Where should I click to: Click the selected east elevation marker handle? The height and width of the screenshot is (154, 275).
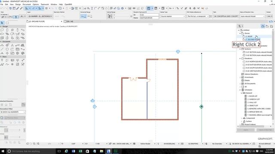[202, 107]
